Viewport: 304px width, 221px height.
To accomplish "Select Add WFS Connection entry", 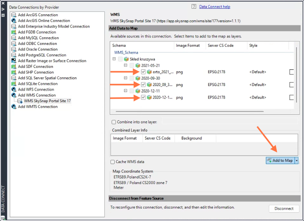I will 36,89.
